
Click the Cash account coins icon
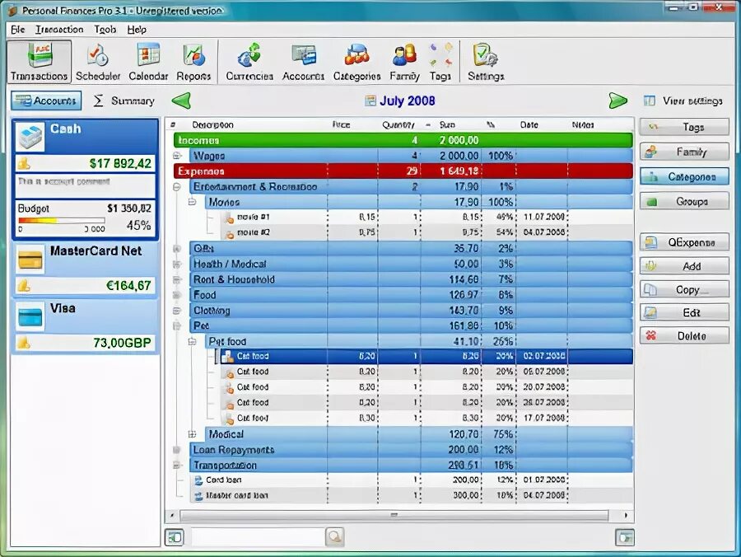point(24,164)
